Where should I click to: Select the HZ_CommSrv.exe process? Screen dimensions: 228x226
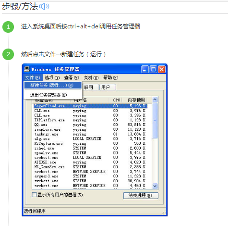pyautogui.click(x=49, y=167)
